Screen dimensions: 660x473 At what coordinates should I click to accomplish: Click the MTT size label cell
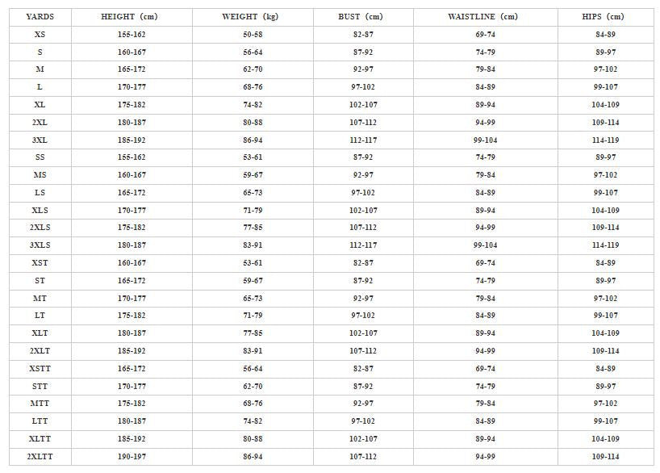pyautogui.click(x=40, y=404)
